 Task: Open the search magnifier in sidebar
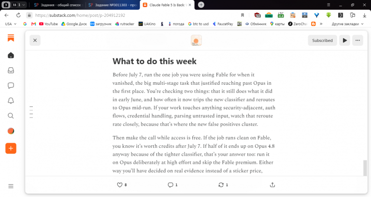[11, 116]
